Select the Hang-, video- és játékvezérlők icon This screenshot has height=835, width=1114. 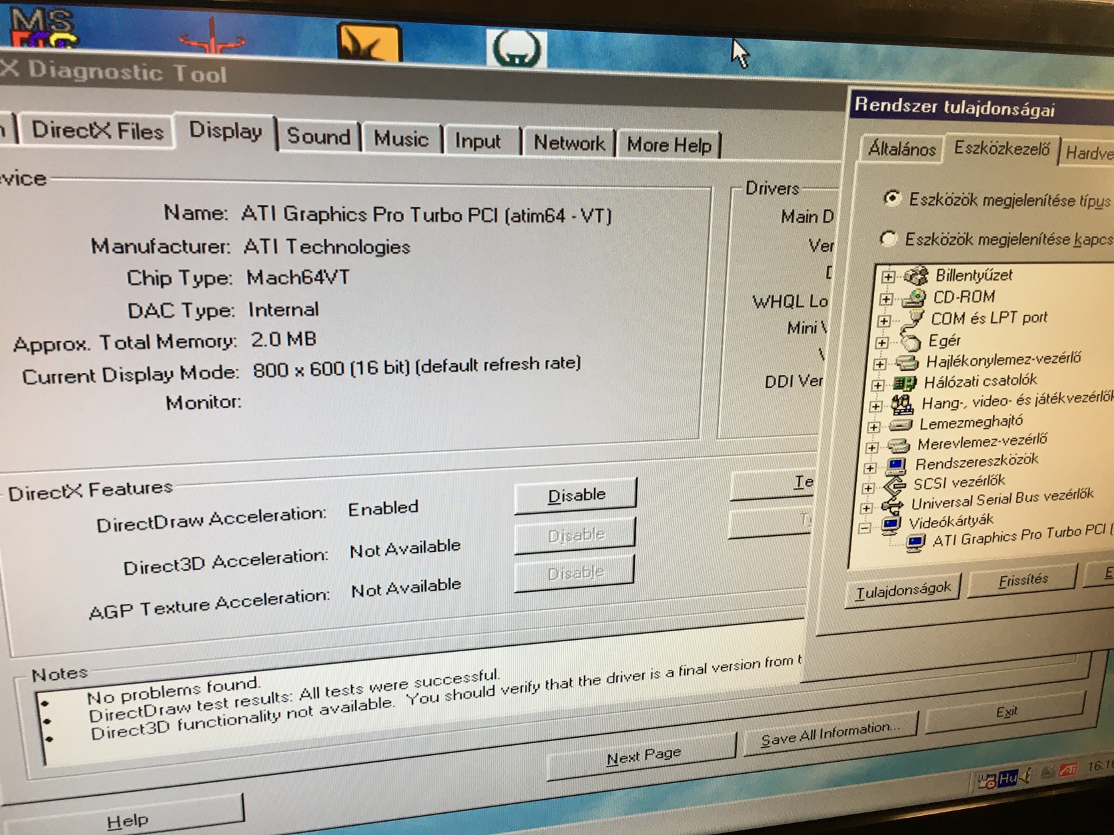(902, 404)
